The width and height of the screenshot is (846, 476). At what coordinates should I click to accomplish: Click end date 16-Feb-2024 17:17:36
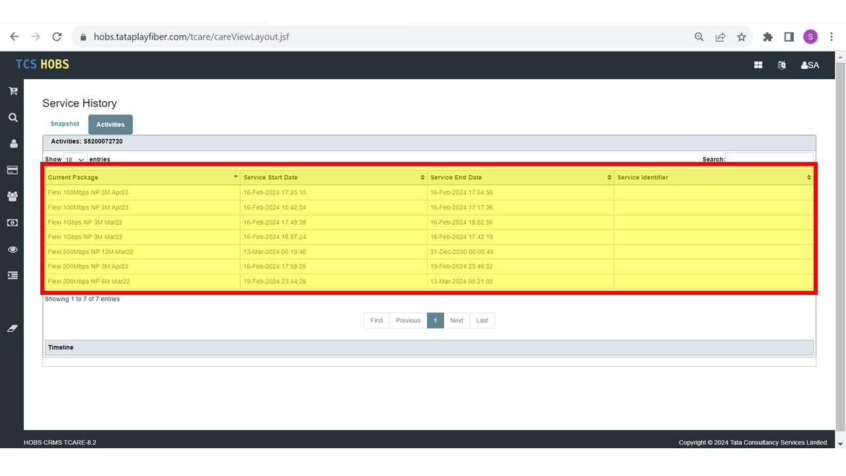[461, 208]
